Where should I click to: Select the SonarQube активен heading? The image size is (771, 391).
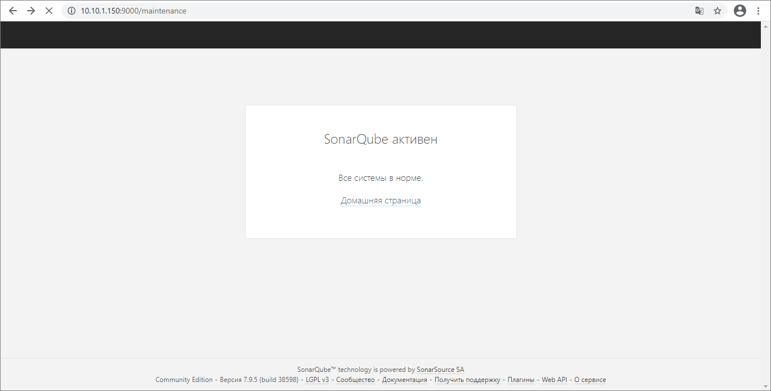click(381, 139)
